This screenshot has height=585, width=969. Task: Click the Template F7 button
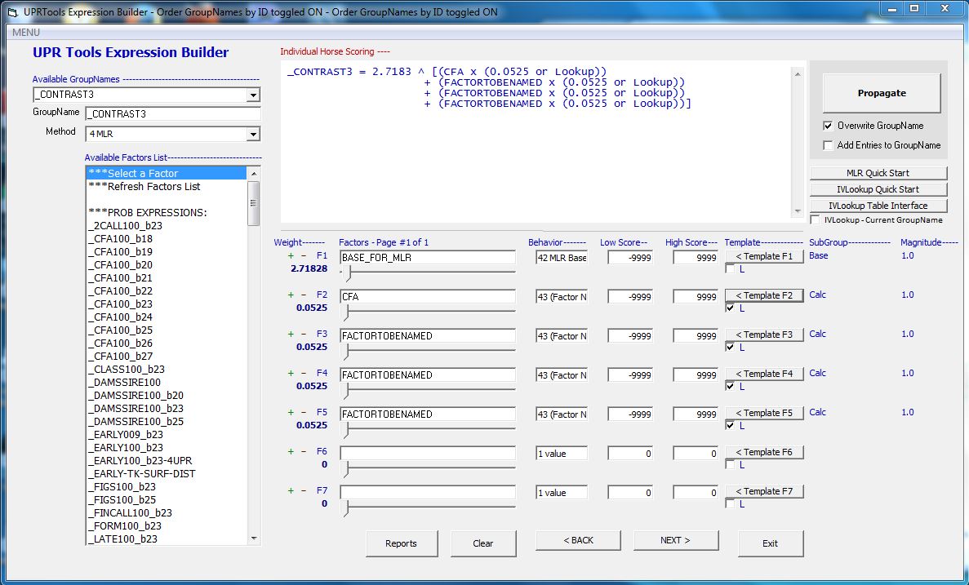[764, 491]
